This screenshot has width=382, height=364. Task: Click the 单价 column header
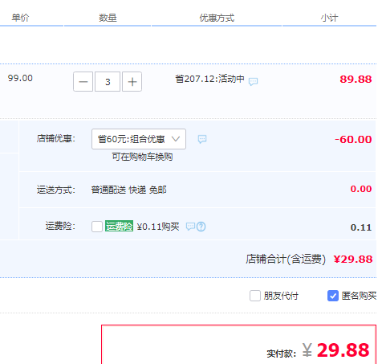pos(20,18)
